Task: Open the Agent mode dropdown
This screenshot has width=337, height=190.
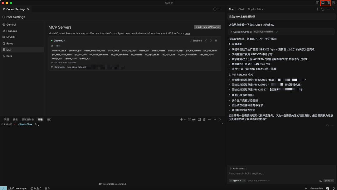Action: pos(237,181)
